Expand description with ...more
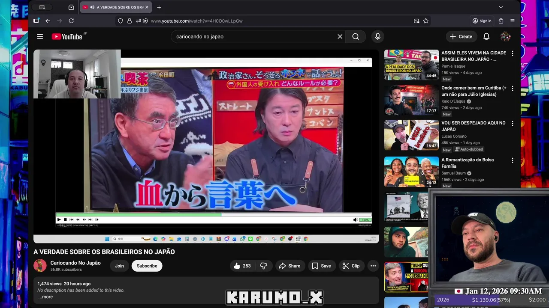549x308 pixels. (x=45, y=297)
